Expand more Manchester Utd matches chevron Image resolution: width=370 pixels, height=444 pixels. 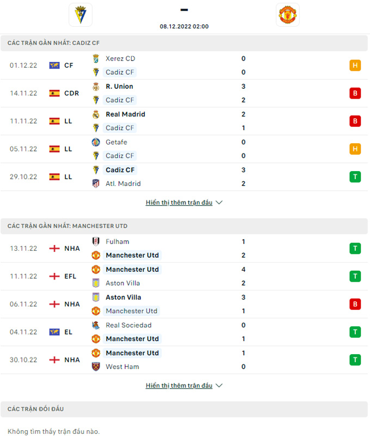pos(219,385)
